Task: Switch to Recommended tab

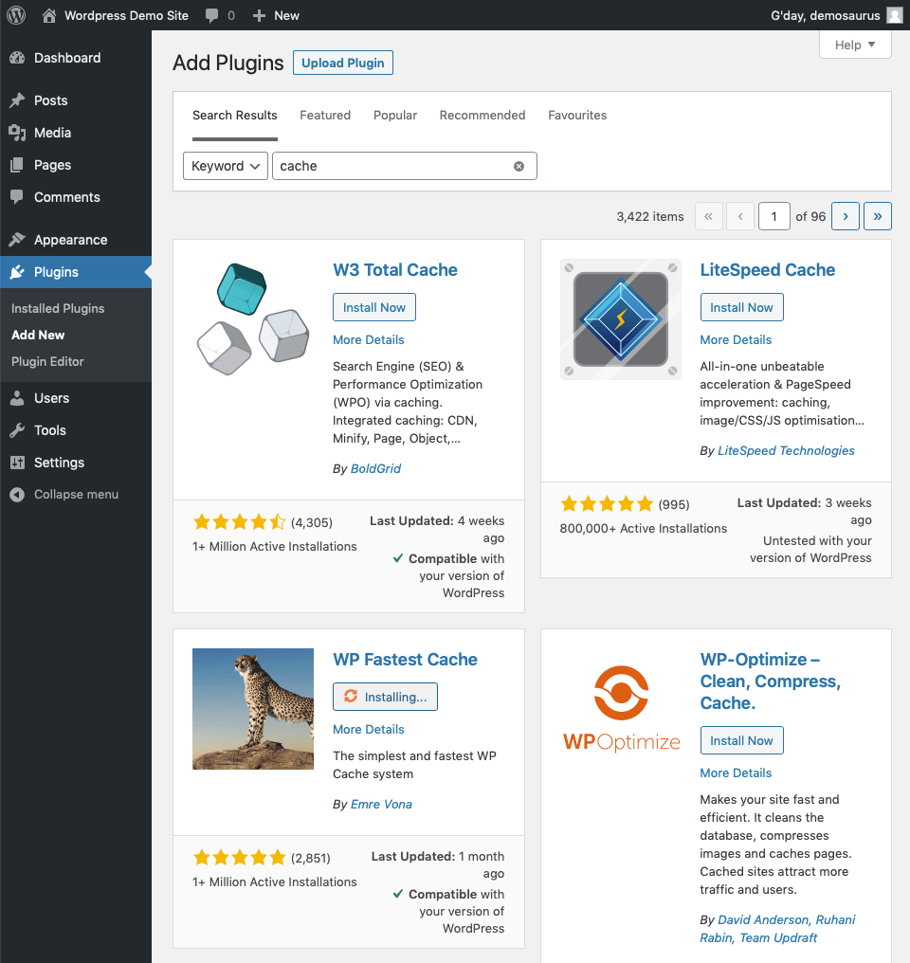Action: click(x=482, y=116)
